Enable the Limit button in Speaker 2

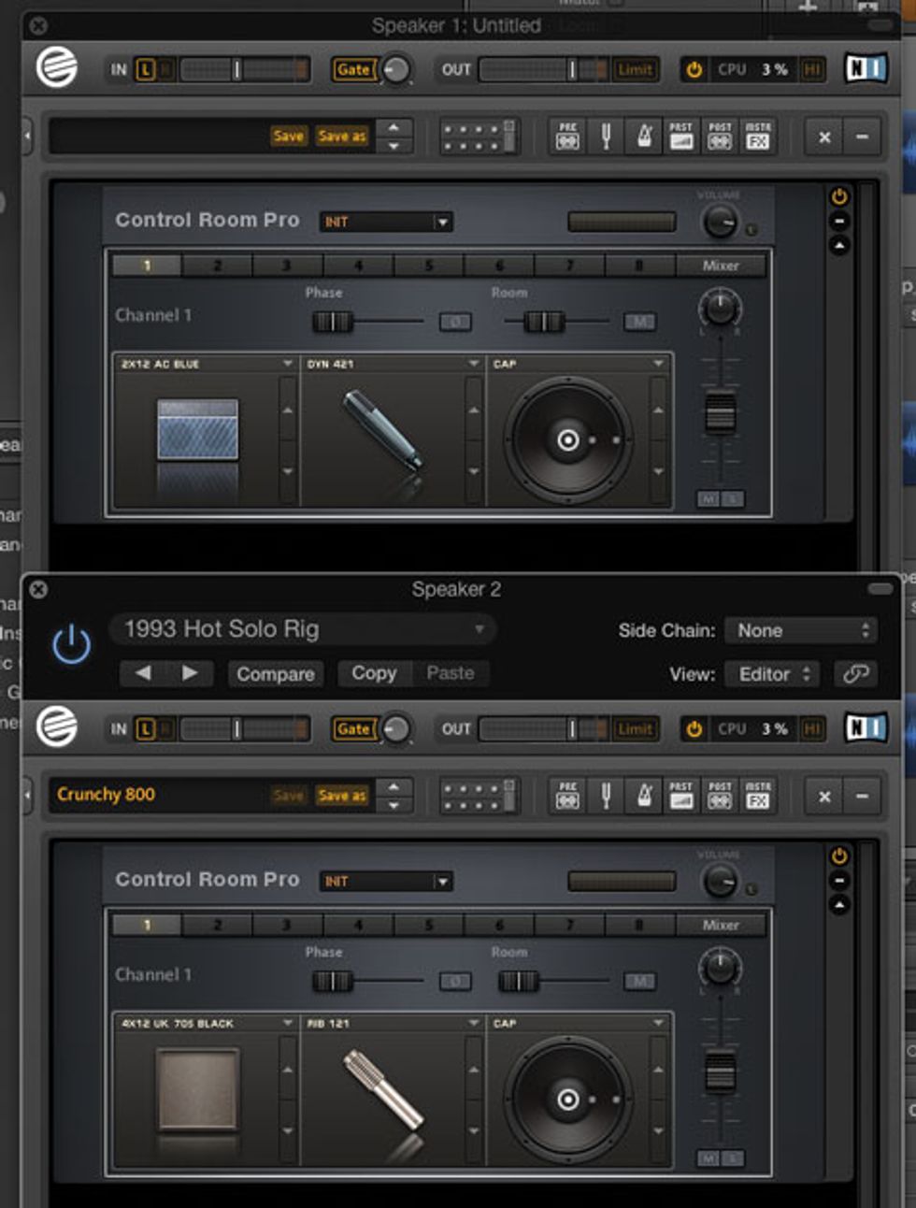pyautogui.click(x=635, y=728)
